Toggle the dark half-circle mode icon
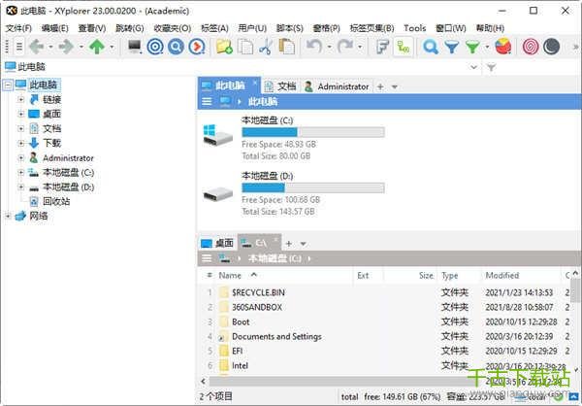Image resolution: width=582 pixels, height=406 pixels. click(551, 47)
